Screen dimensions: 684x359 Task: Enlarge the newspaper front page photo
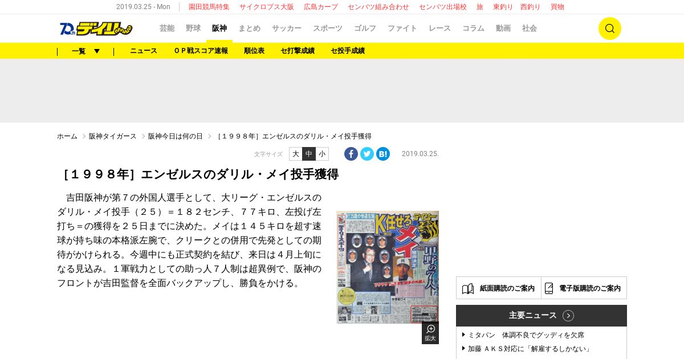click(x=388, y=267)
